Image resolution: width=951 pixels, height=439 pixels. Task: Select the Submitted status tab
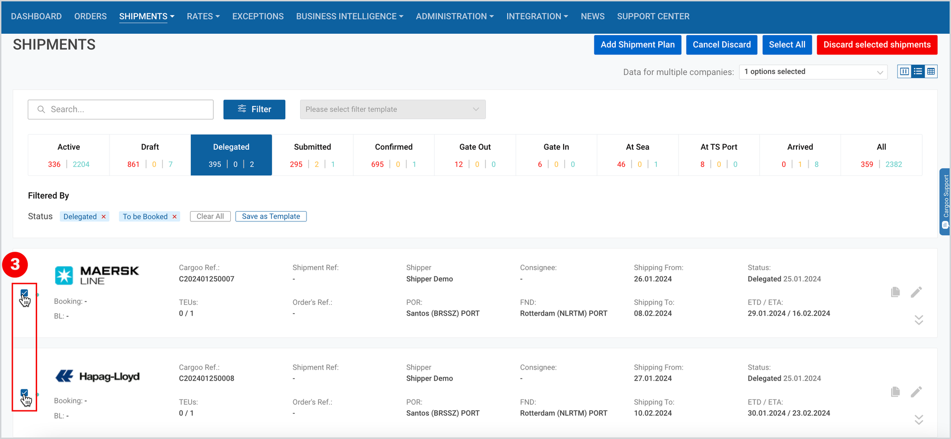[x=313, y=155]
